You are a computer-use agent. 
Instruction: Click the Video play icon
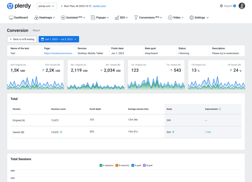click(x=170, y=18)
